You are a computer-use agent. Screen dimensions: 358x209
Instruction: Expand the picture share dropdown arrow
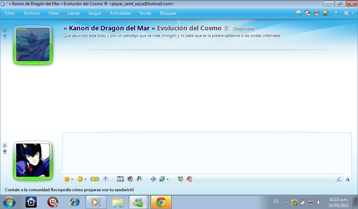pos(167,179)
